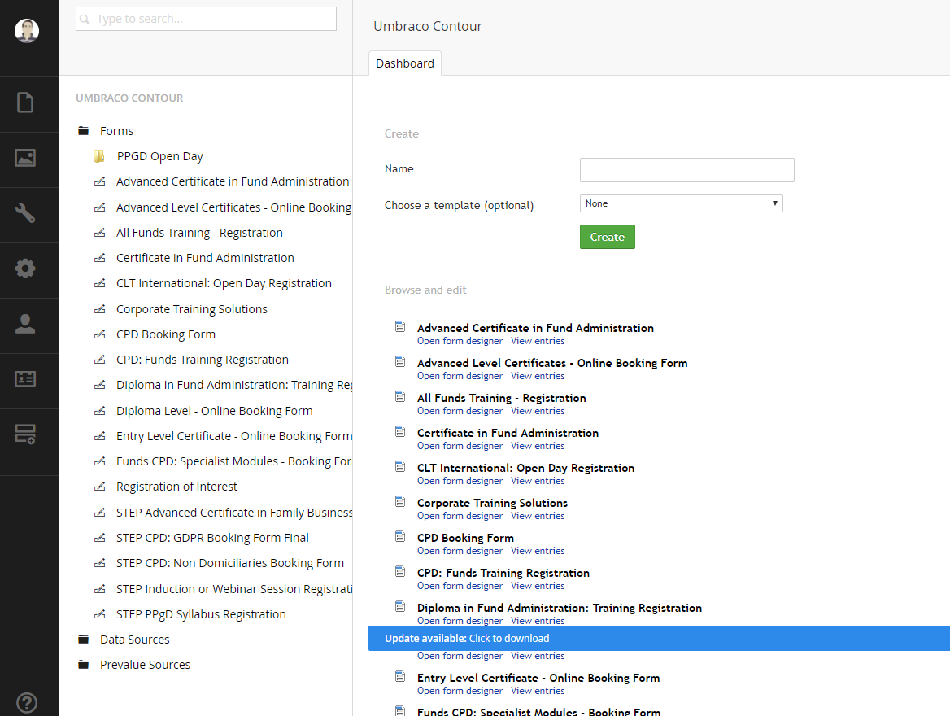Open the Media section icon

click(25, 158)
